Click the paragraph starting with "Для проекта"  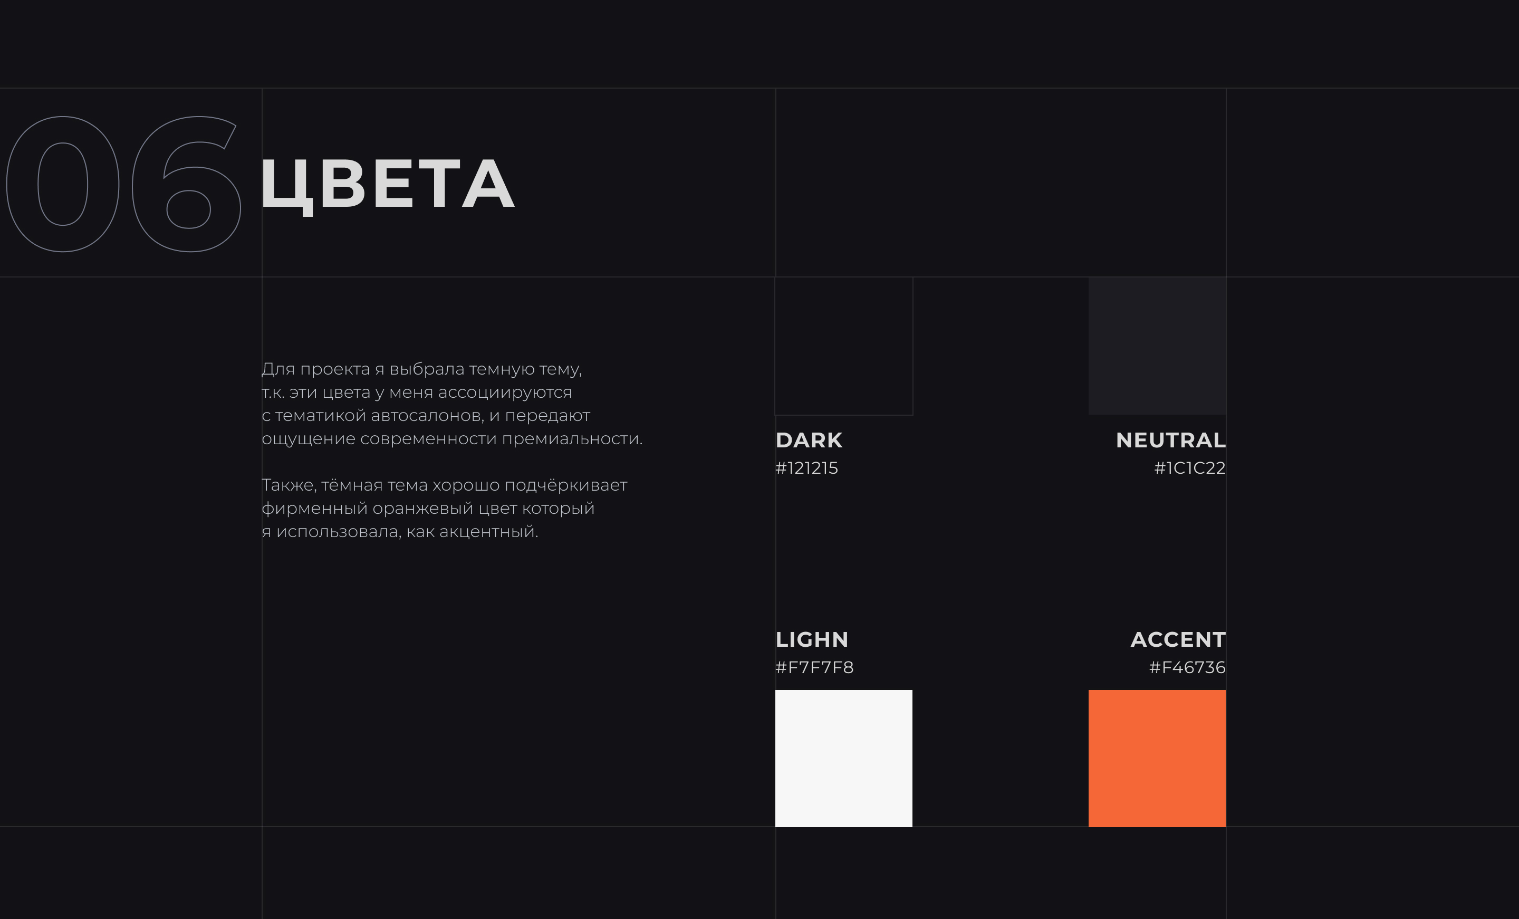click(x=451, y=404)
